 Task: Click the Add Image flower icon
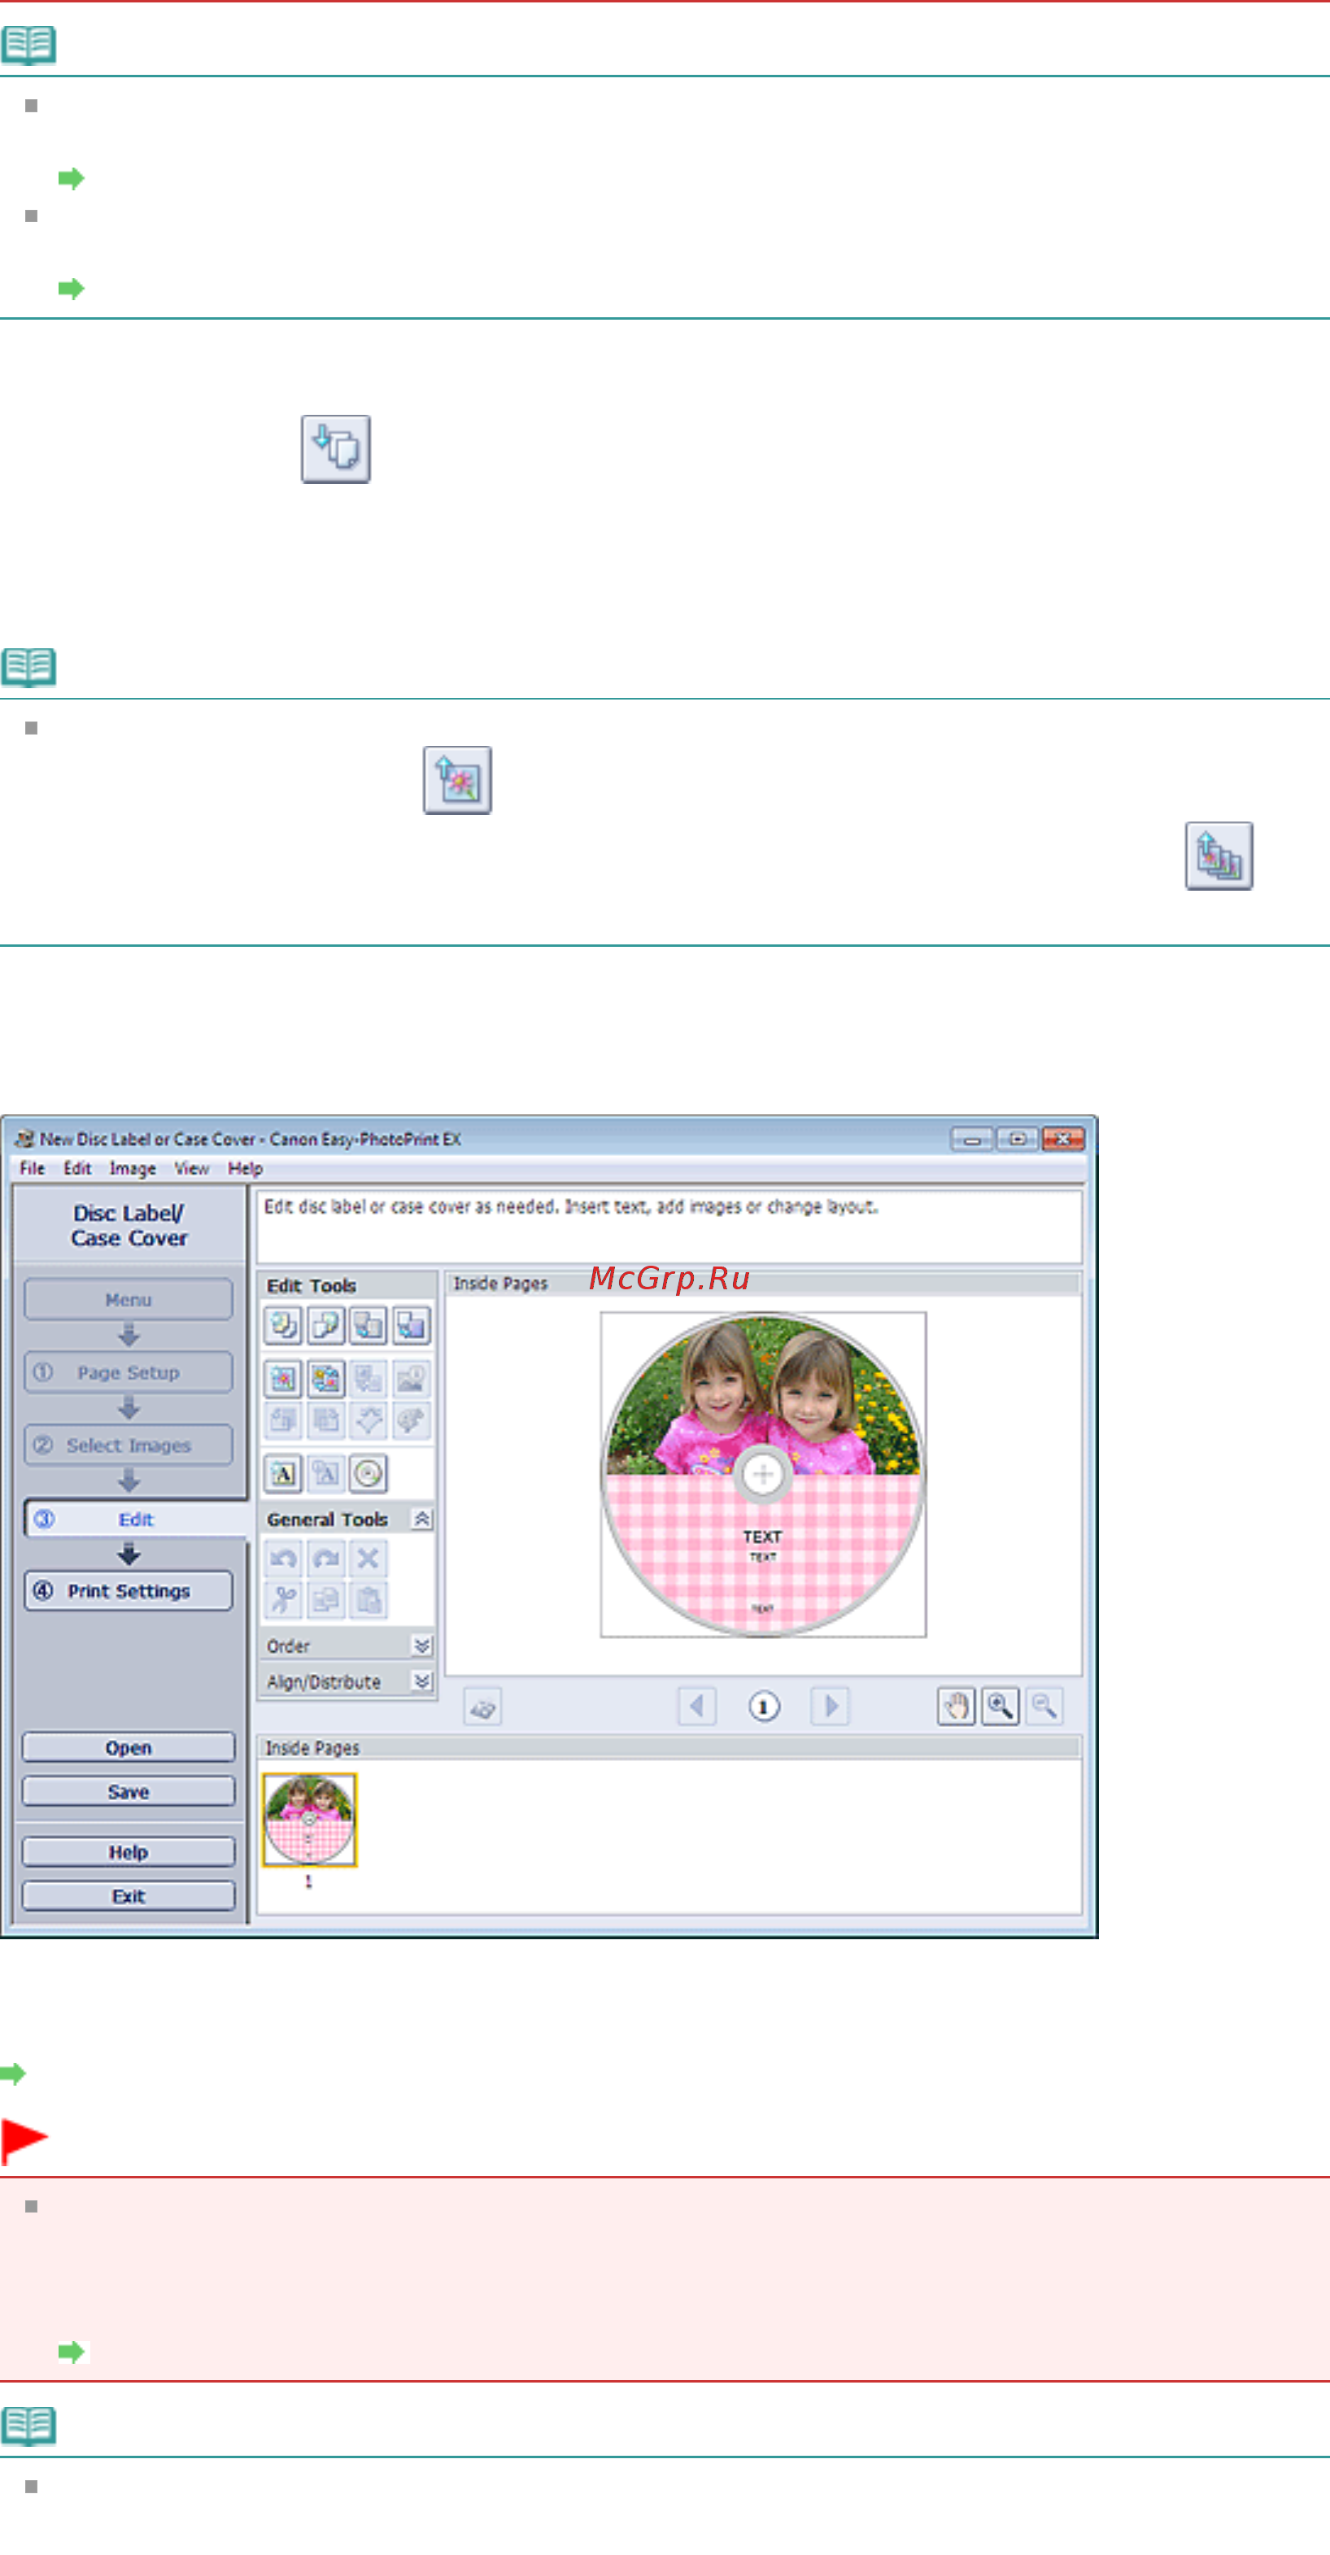pos(282,1378)
